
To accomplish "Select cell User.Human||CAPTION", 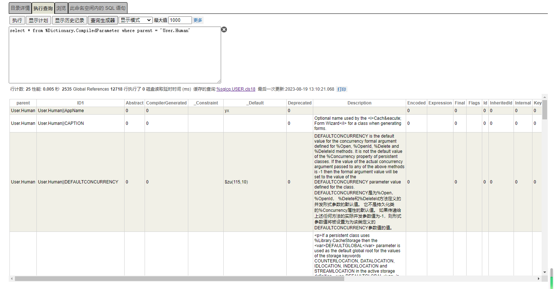I will click(80, 123).
